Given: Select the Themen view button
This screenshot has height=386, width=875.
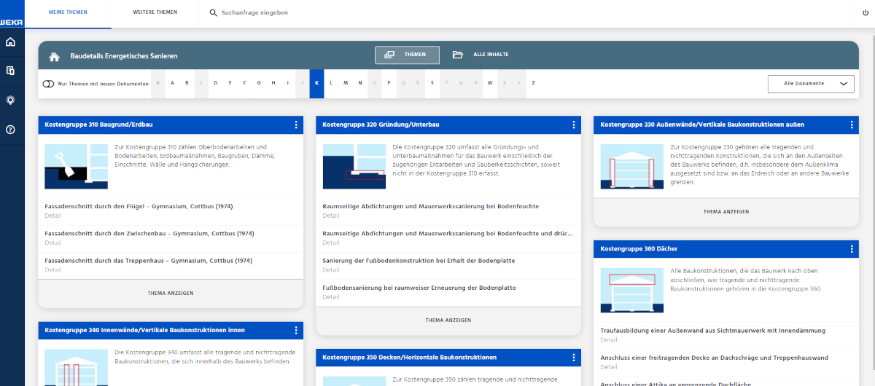Looking at the screenshot, I should [407, 55].
